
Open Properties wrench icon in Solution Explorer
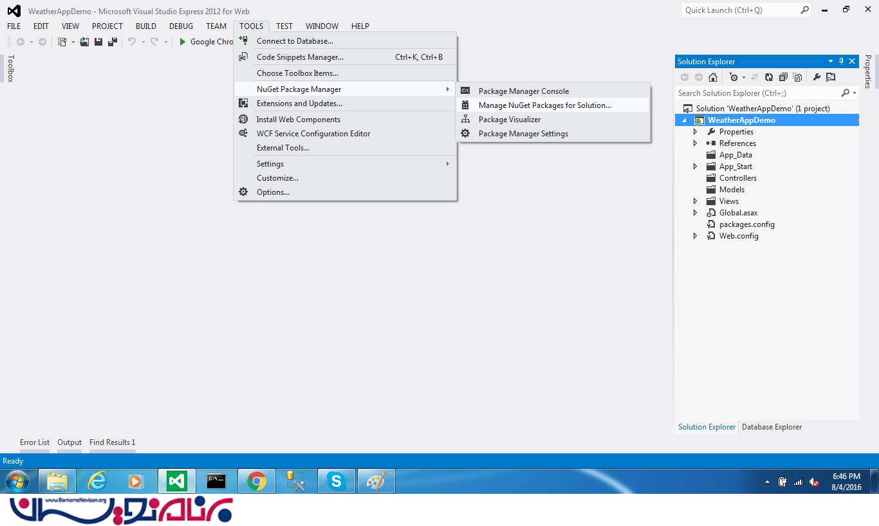817,77
